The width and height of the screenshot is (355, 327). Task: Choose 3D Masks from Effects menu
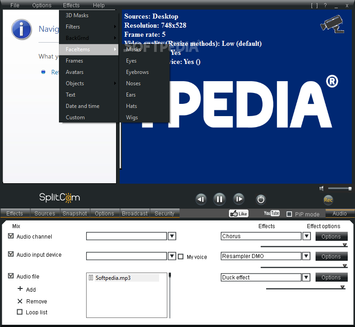[89, 15]
